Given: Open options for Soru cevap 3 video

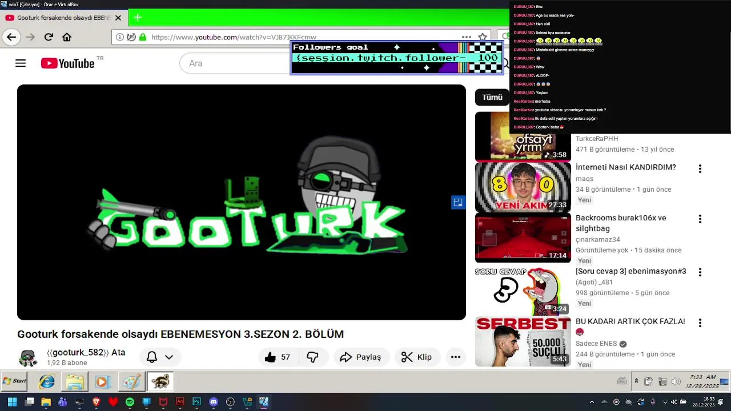Looking at the screenshot, I should pyautogui.click(x=700, y=272).
